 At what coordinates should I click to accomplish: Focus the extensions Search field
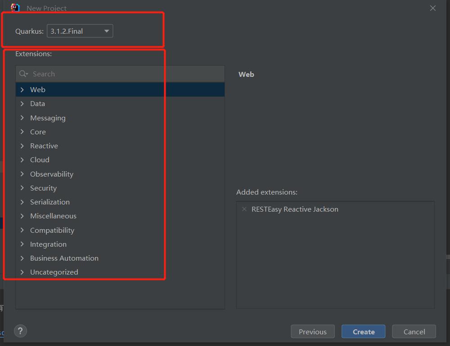point(126,74)
